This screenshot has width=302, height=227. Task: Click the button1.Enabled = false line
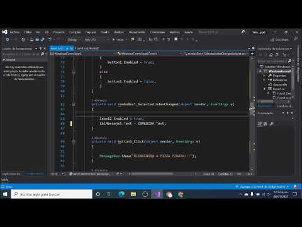pos(131,81)
